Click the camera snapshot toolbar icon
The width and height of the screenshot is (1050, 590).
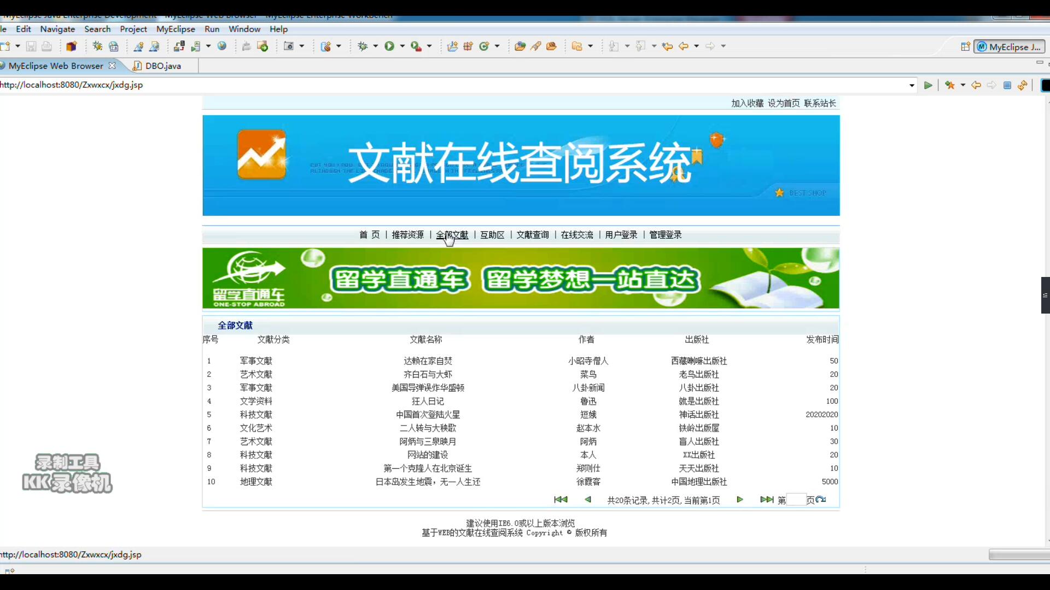[289, 46]
